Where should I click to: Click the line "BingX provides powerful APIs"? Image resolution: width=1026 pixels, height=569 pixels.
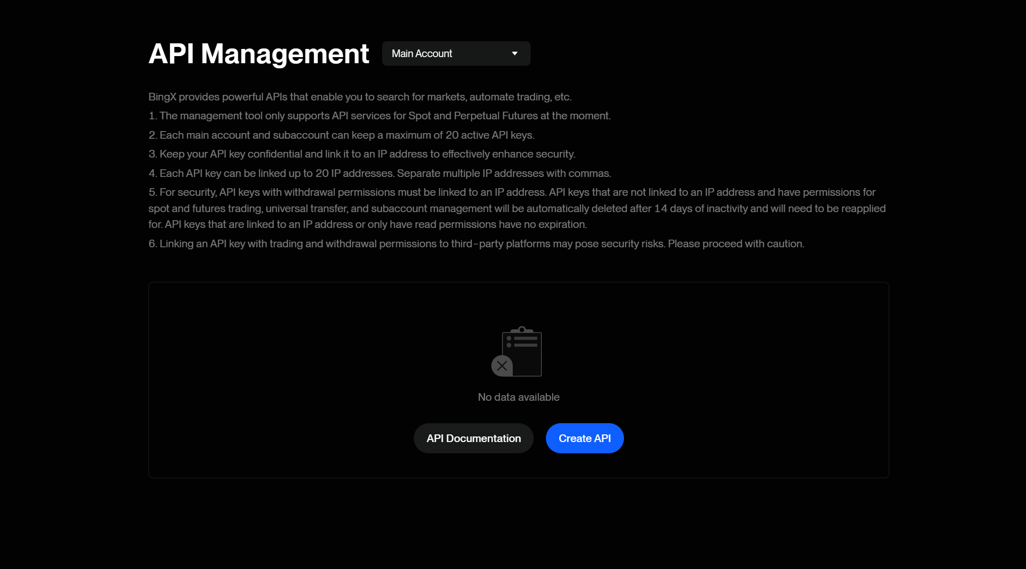pos(360,97)
